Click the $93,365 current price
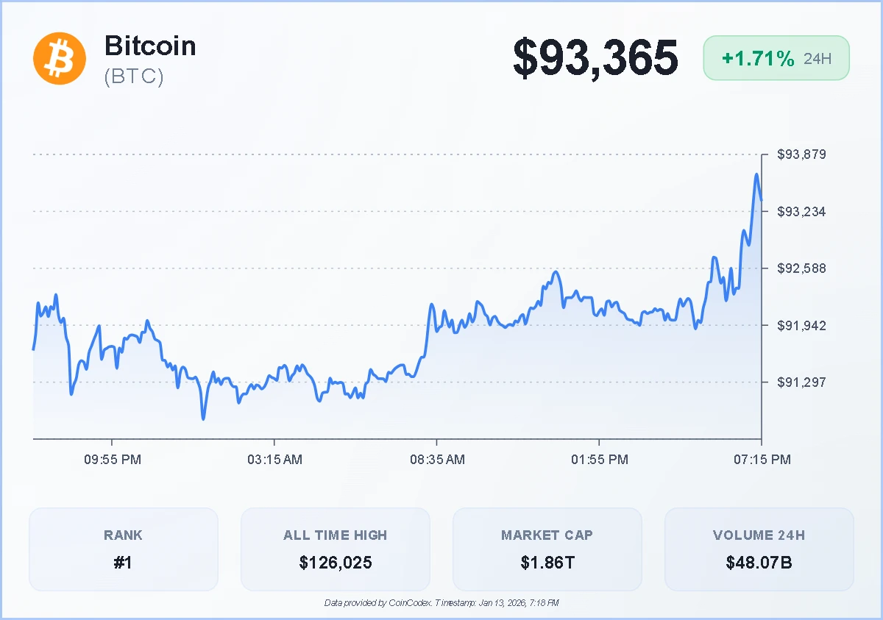This screenshot has height=620, width=883. coord(595,57)
